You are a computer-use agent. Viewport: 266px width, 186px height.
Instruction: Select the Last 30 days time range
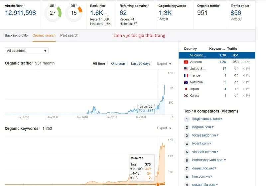[140, 64]
